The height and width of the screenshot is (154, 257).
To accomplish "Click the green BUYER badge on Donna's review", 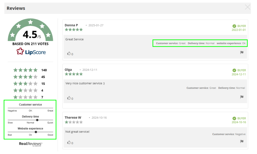I will (239, 26).
